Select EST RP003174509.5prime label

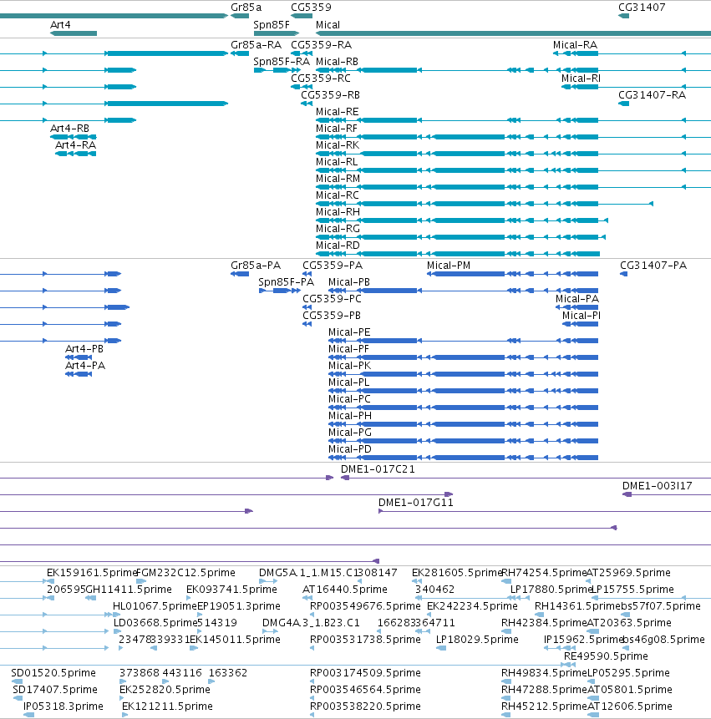pos(365,673)
